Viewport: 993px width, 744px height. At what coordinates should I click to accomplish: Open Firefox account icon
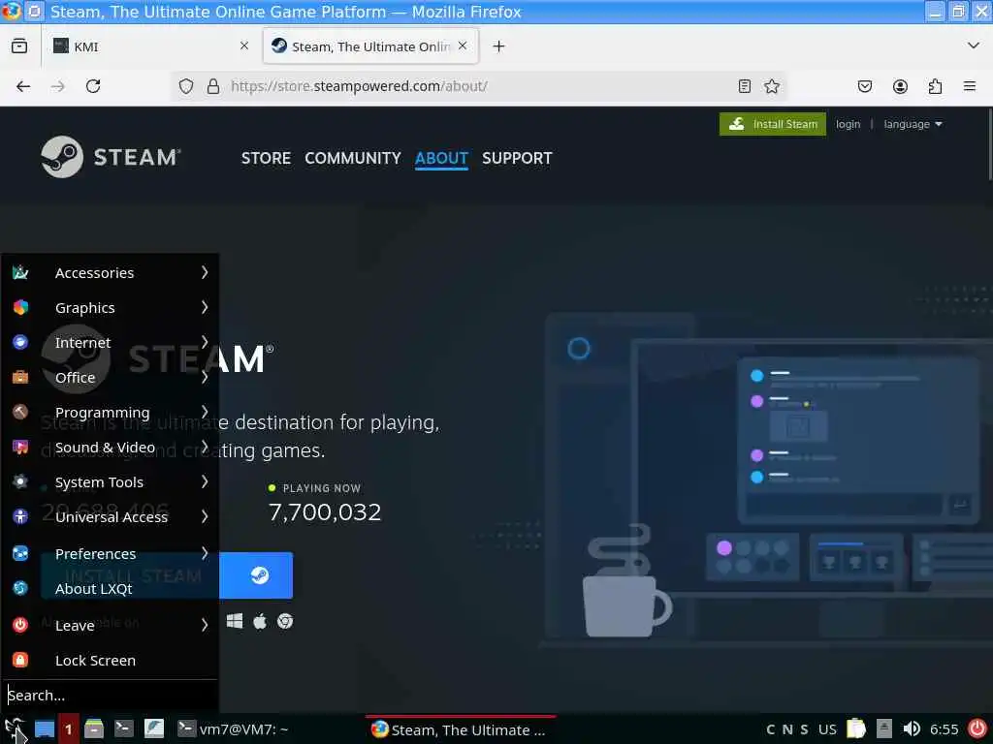click(900, 86)
